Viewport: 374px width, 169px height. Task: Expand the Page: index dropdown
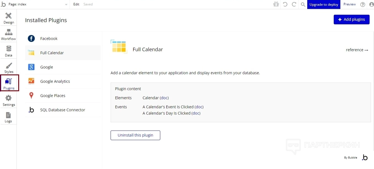[38, 4]
